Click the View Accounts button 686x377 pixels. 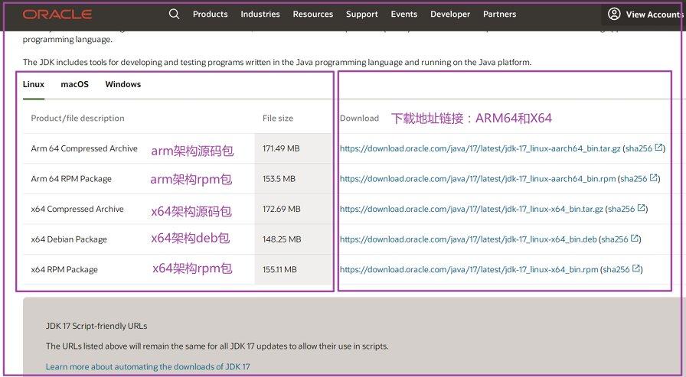645,14
